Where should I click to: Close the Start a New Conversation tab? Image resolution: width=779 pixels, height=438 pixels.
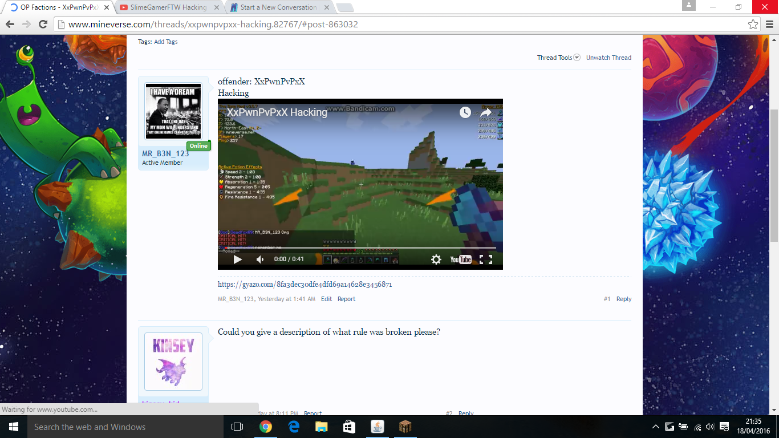click(326, 7)
